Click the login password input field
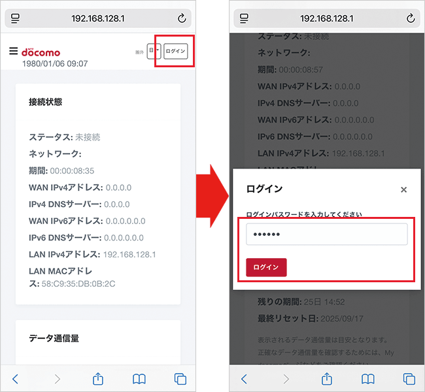The width and height of the screenshot is (425, 392). 326,234
